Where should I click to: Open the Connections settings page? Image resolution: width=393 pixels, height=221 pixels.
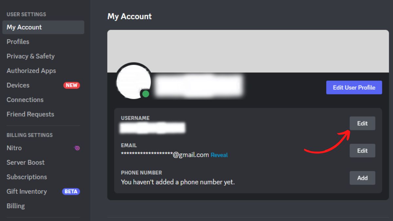pyautogui.click(x=25, y=100)
